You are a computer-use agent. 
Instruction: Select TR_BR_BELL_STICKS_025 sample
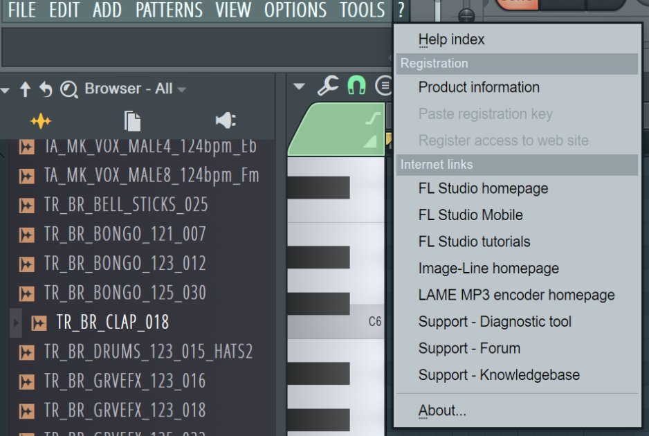coord(126,205)
